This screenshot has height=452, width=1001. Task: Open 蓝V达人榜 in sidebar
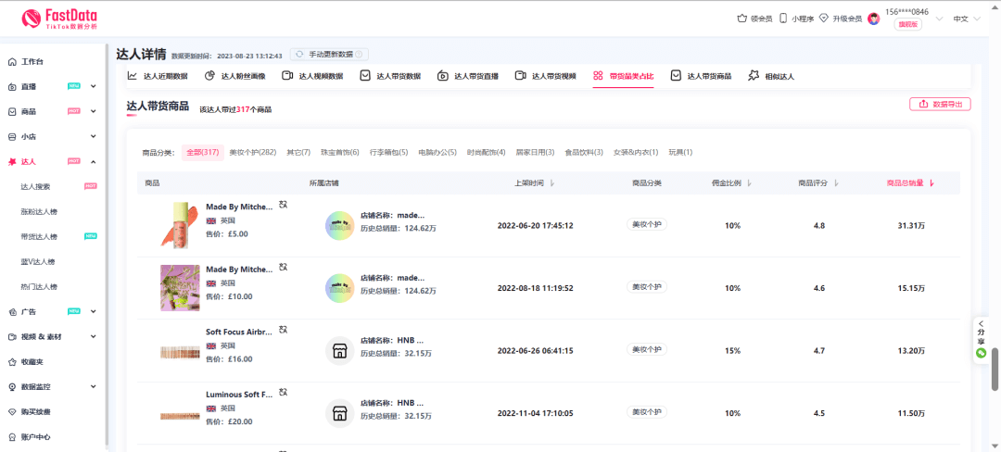coord(39,262)
